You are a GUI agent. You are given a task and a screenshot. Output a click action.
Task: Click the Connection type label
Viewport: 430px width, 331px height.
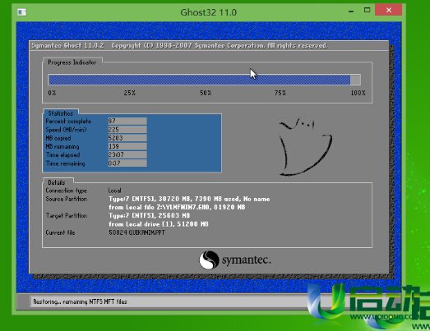(66, 191)
